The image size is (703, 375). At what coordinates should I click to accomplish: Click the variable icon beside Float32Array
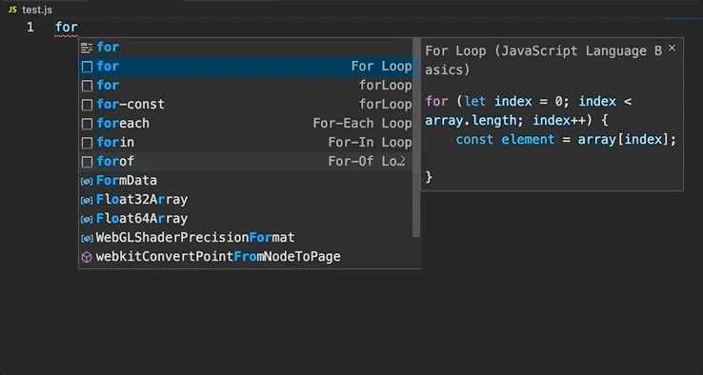coord(87,200)
